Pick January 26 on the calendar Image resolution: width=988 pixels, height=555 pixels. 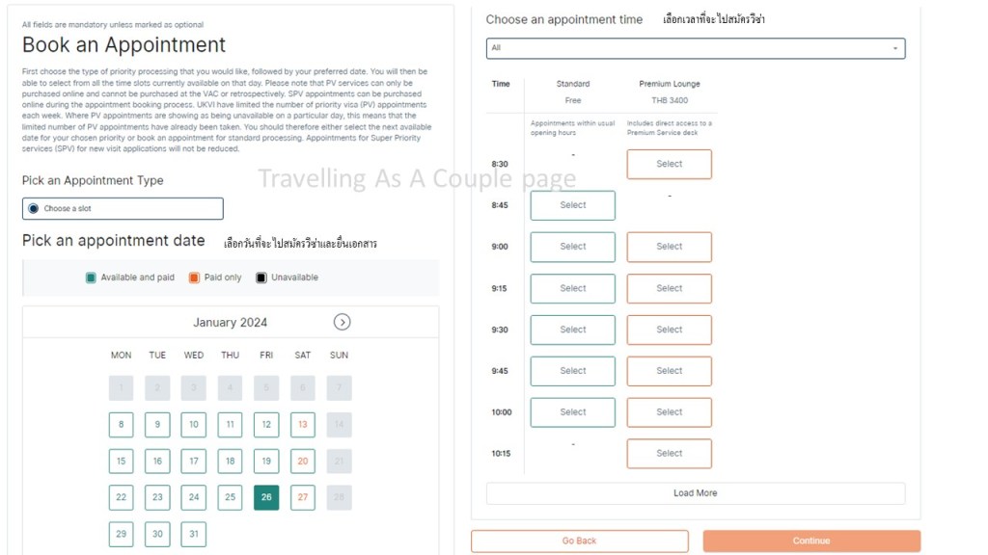[x=266, y=497]
